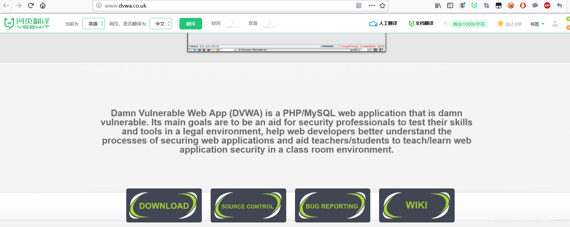This screenshot has width=570, height=227.
Task: Go back to the previous page
Action: 6,5
